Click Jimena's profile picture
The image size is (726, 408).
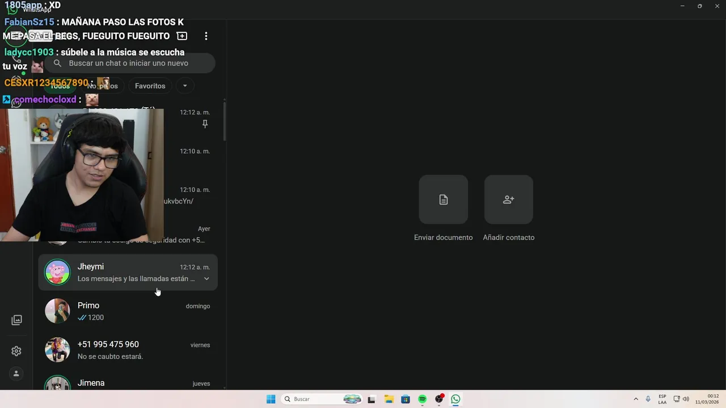tap(57, 383)
